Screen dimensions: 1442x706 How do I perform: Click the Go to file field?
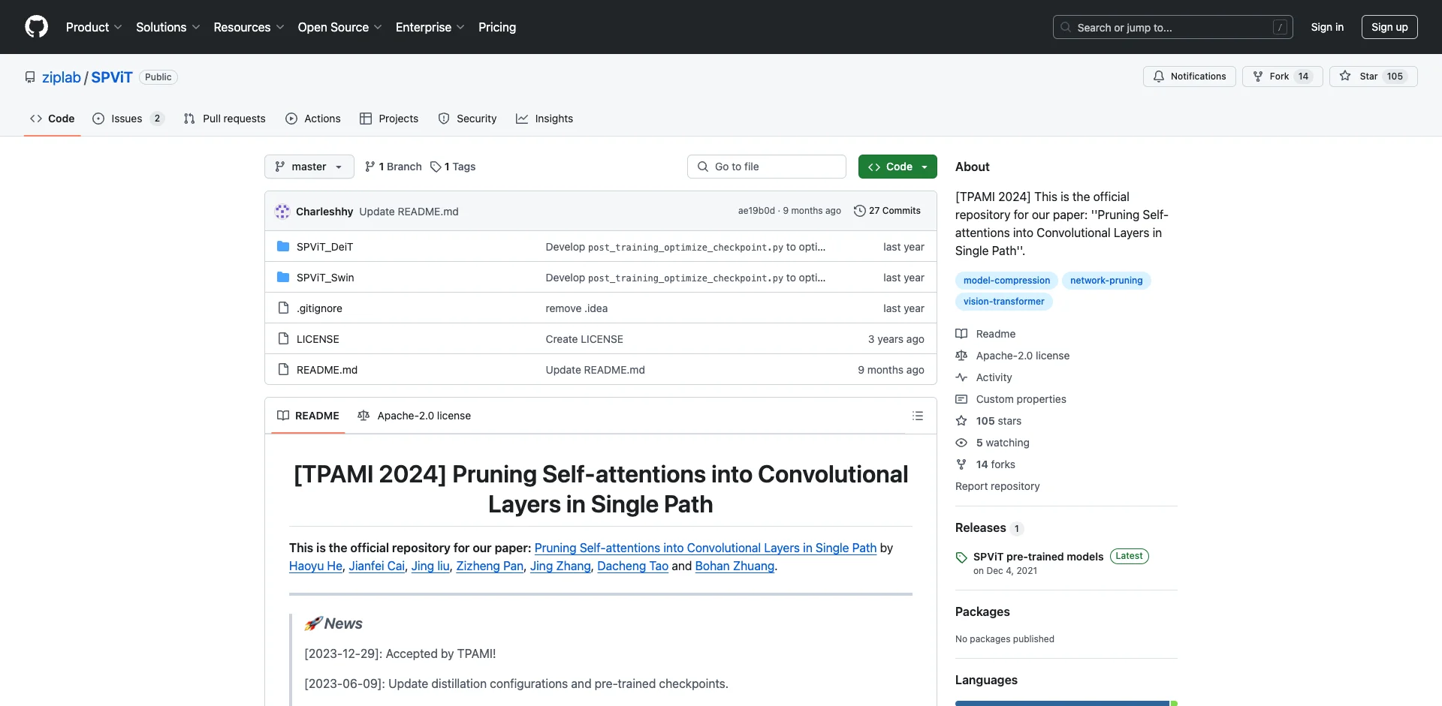[x=767, y=167]
